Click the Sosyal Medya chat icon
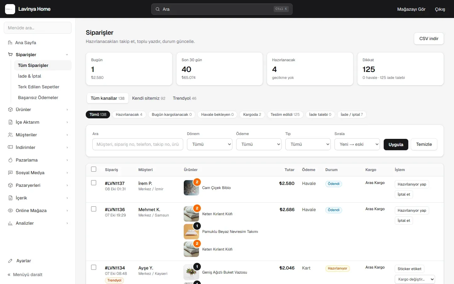The image size is (454, 284). coord(10,173)
